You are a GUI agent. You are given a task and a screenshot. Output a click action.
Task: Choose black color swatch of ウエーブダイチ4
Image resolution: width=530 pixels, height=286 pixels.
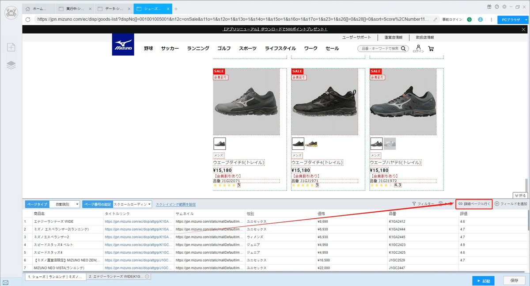point(298,143)
